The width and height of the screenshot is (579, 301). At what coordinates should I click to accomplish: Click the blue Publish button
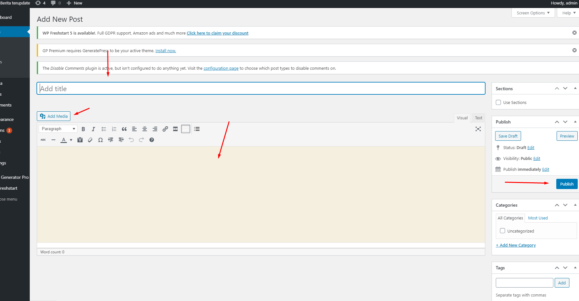tap(567, 184)
